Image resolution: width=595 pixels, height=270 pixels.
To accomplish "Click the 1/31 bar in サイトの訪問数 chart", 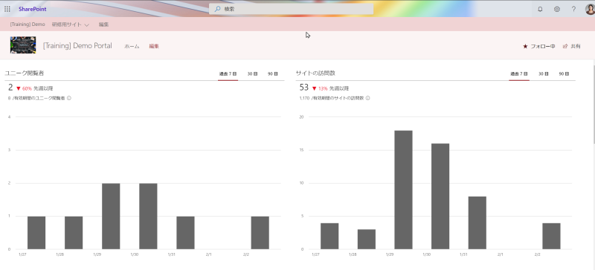I will point(477,223).
